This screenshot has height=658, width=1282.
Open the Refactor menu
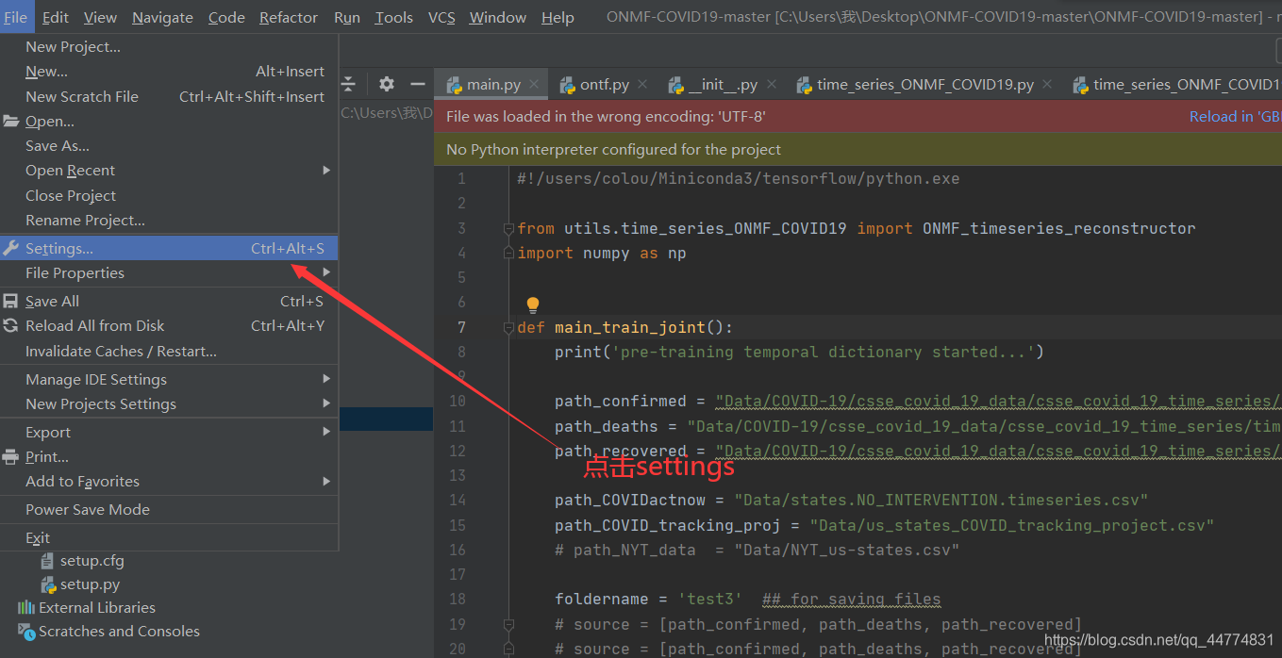tap(289, 17)
